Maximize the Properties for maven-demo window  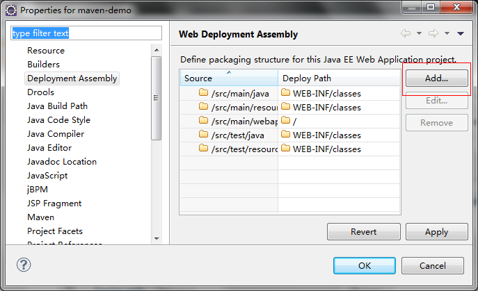pos(431,7)
